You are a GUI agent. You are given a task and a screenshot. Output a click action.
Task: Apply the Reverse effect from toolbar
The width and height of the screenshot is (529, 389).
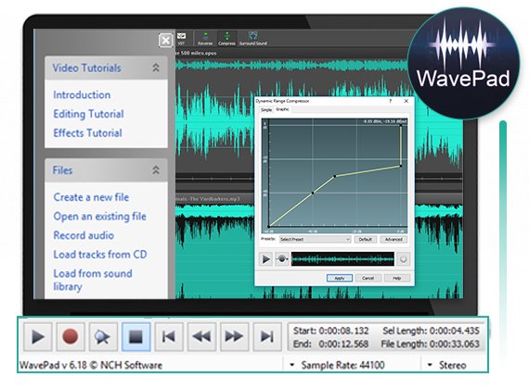point(205,38)
